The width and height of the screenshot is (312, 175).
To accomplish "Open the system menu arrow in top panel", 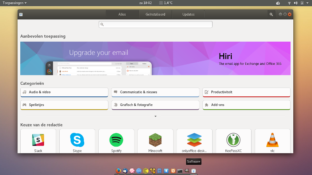I will pyautogui.click(x=307, y=3).
